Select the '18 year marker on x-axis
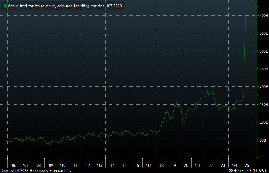The height and width of the screenshot is (173, 269). [x=161, y=166]
